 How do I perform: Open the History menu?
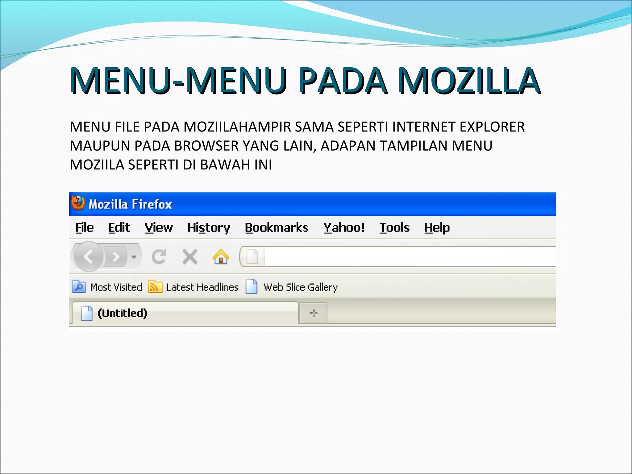tap(209, 228)
